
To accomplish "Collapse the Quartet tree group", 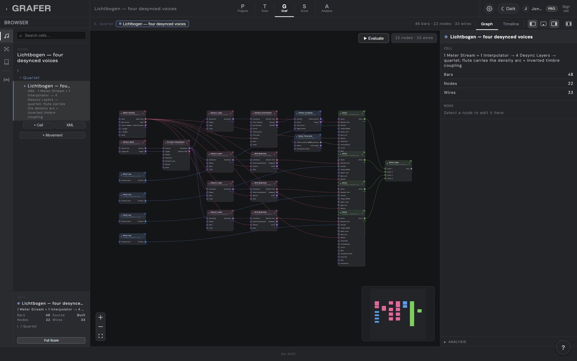I will (20, 78).
